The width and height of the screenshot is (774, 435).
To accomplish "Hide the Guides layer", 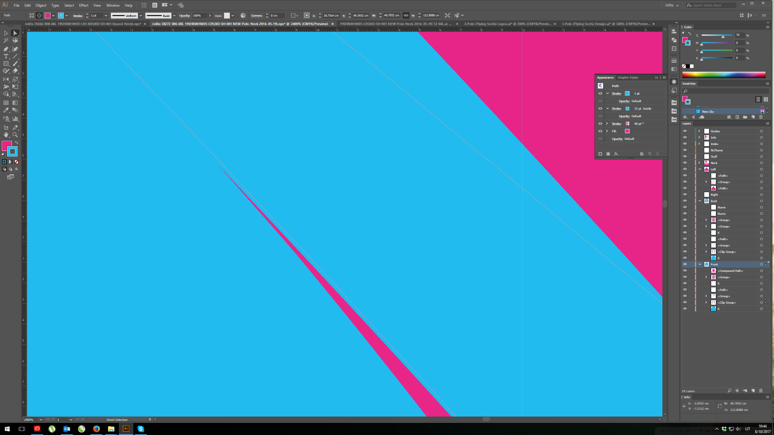I will pyautogui.click(x=685, y=131).
